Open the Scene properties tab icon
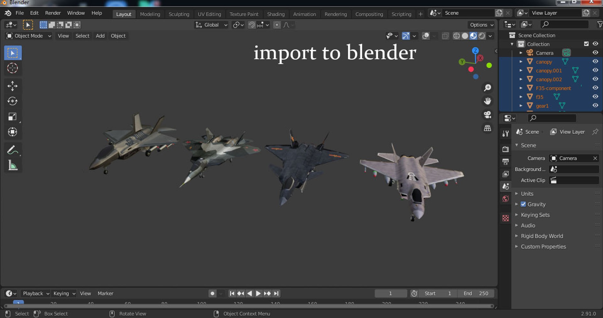Image resolution: width=603 pixels, height=318 pixels. [505, 186]
